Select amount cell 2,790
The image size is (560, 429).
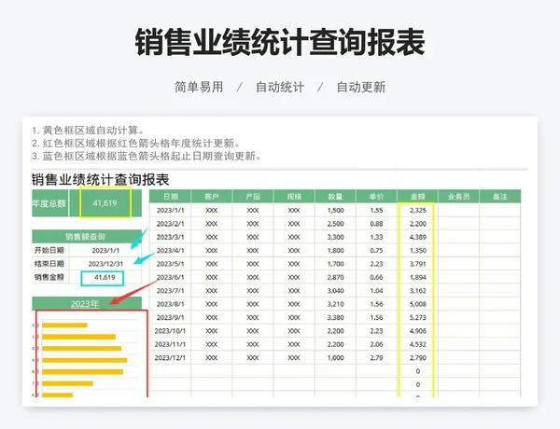point(417,357)
